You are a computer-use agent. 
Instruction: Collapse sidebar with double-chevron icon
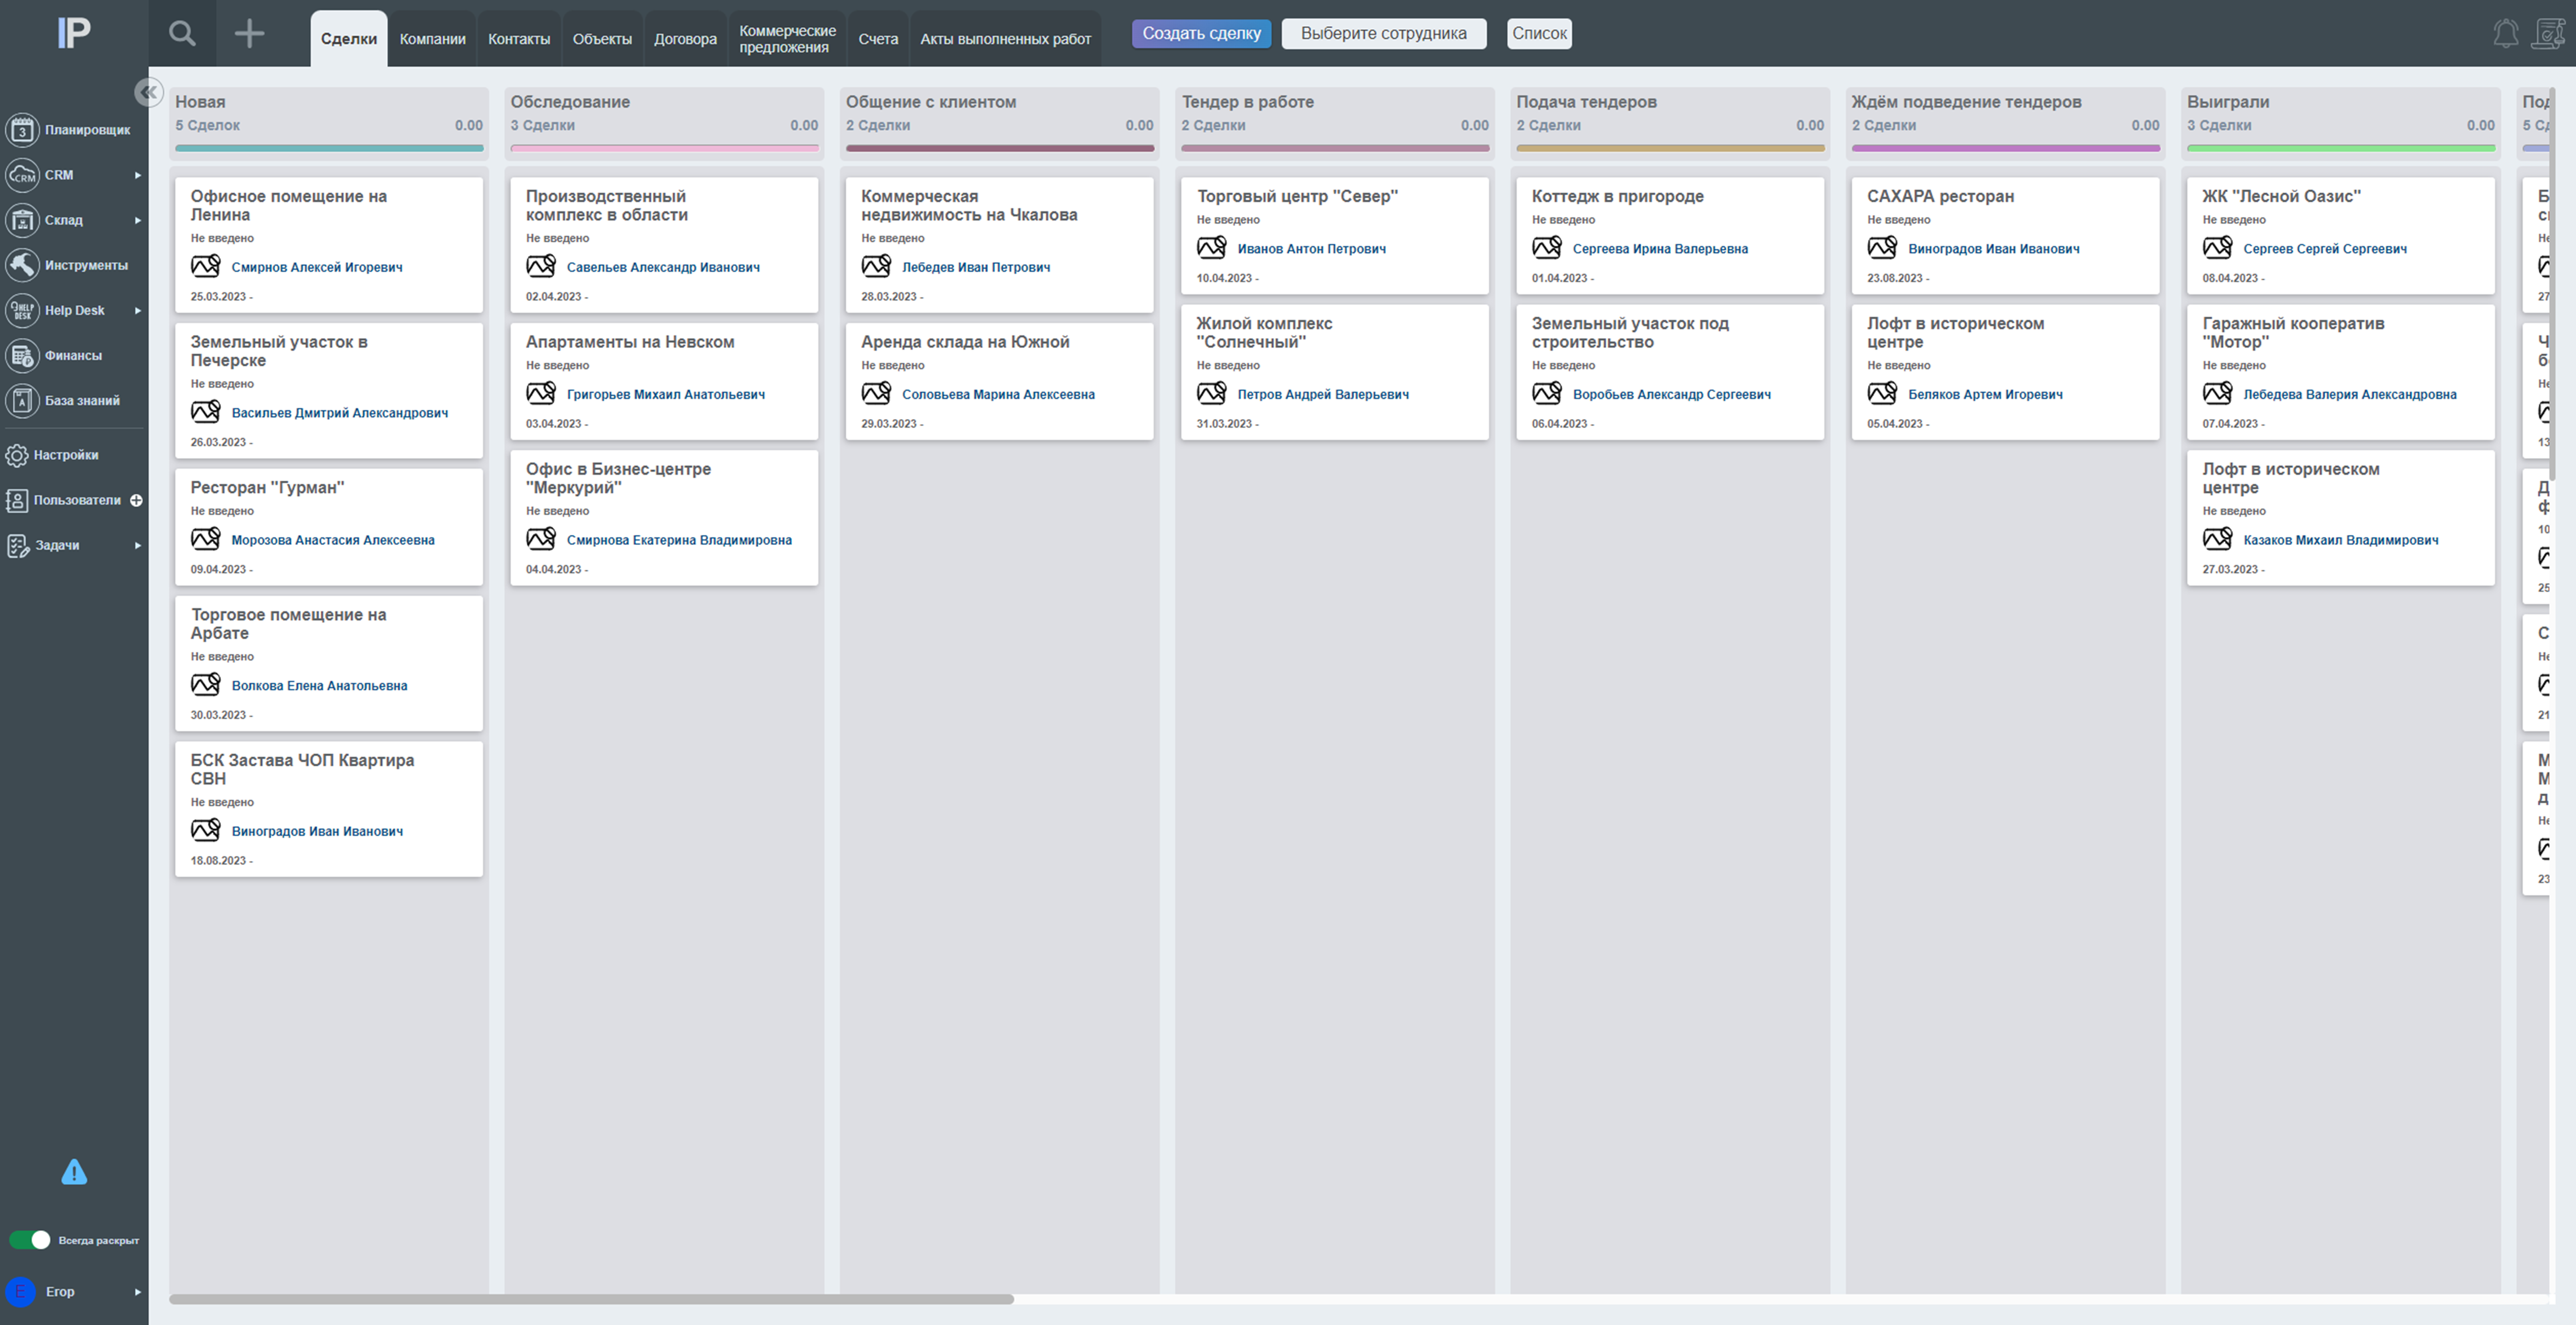[149, 92]
